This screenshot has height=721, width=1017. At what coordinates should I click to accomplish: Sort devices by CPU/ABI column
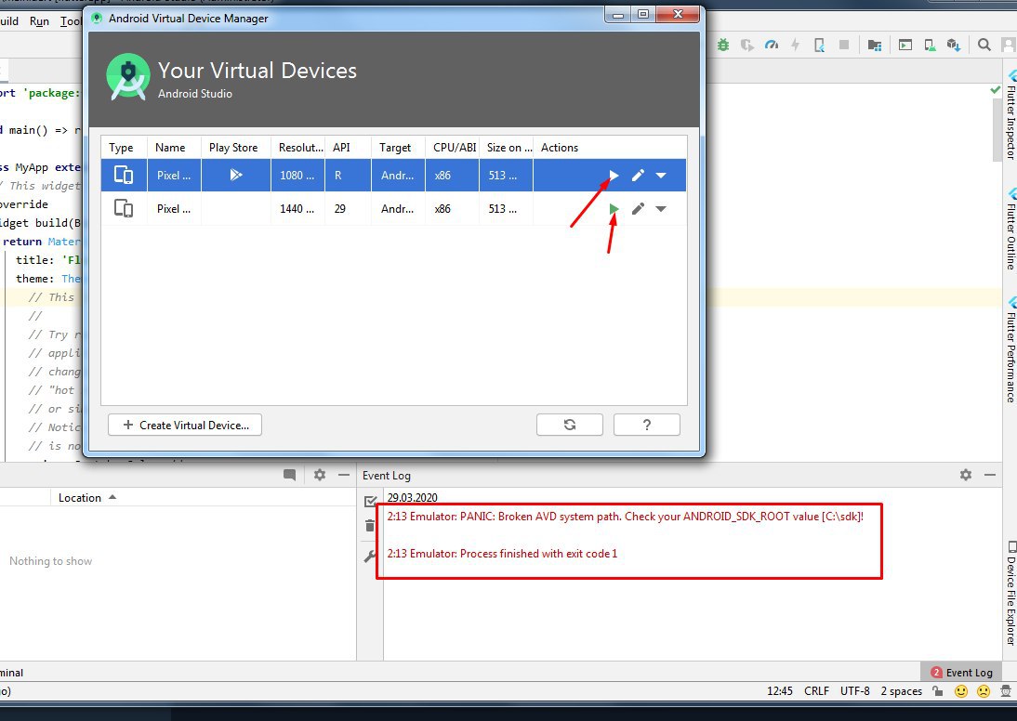pos(455,148)
